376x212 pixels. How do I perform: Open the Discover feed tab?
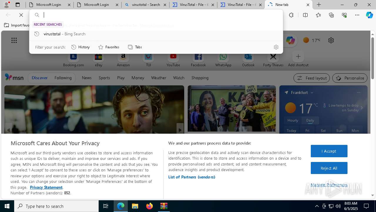(x=40, y=78)
